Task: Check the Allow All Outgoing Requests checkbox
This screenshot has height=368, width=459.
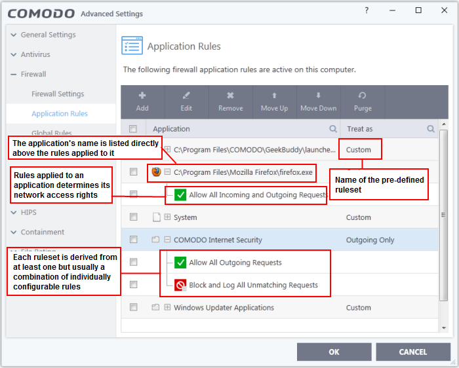Action: (134, 262)
